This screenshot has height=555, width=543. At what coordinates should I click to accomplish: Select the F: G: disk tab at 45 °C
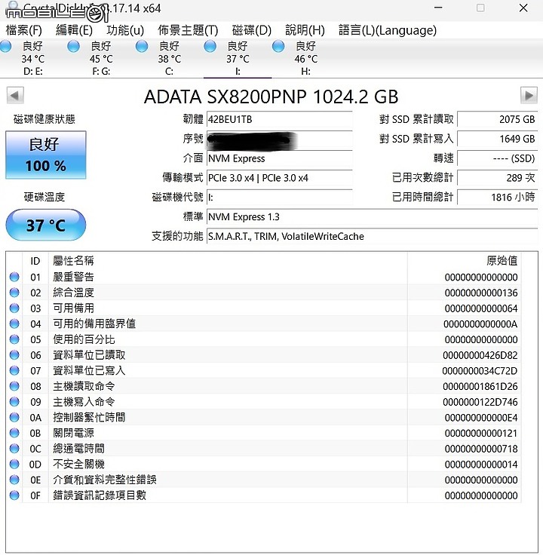pyautogui.click(x=101, y=58)
